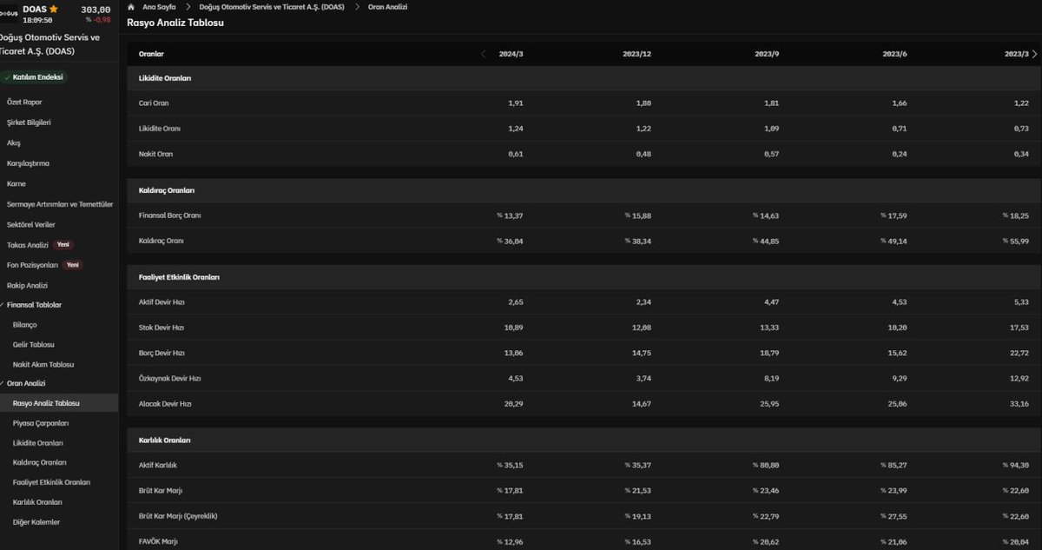Viewport: 1042px width, 550px height.
Task: Open Likidite Oranları in sidebar
Action: pos(38,443)
